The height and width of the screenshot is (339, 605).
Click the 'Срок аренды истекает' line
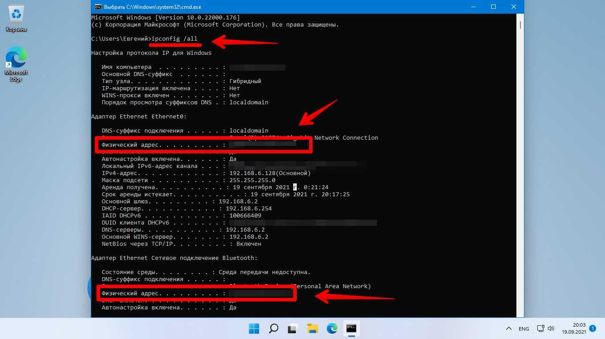pyautogui.click(x=225, y=194)
